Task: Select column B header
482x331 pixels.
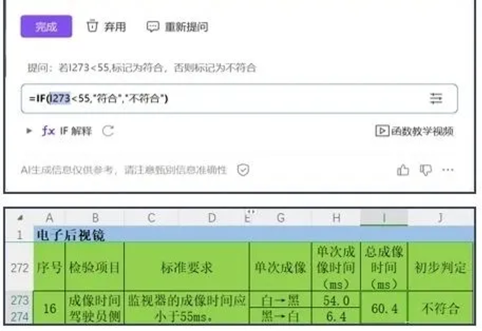Action: (95, 218)
